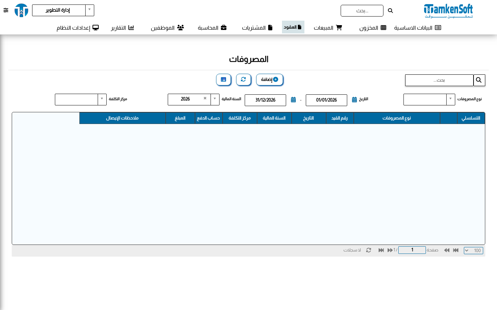Click the list view icon button

click(223, 80)
